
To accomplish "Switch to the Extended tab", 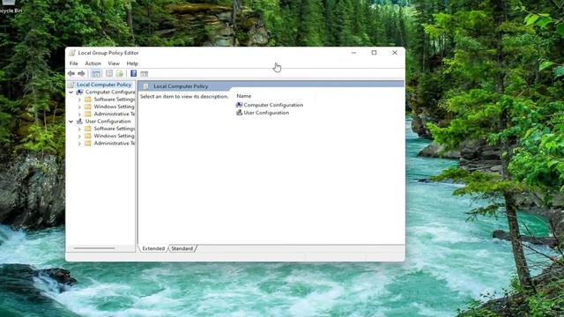I will pyautogui.click(x=153, y=248).
